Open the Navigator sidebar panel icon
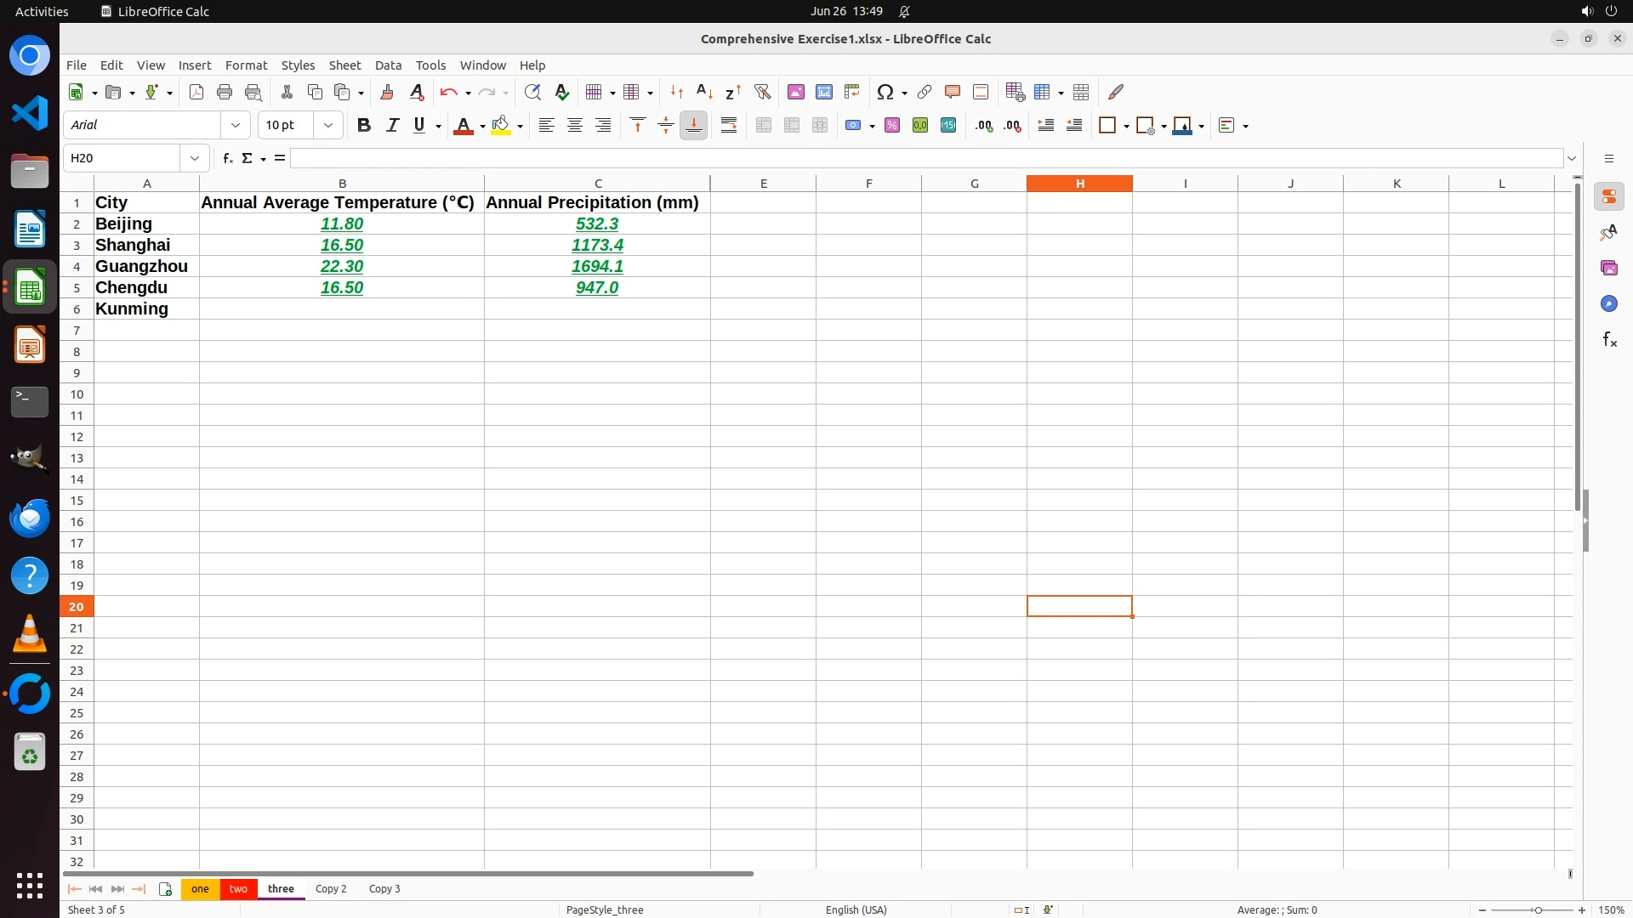Screen dimensions: 1633x918 tap(1608, 303)
